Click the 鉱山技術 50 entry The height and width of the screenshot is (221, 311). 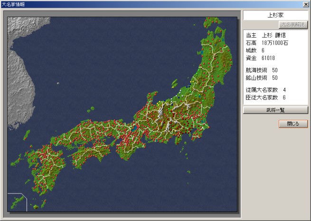pos(262,77)
